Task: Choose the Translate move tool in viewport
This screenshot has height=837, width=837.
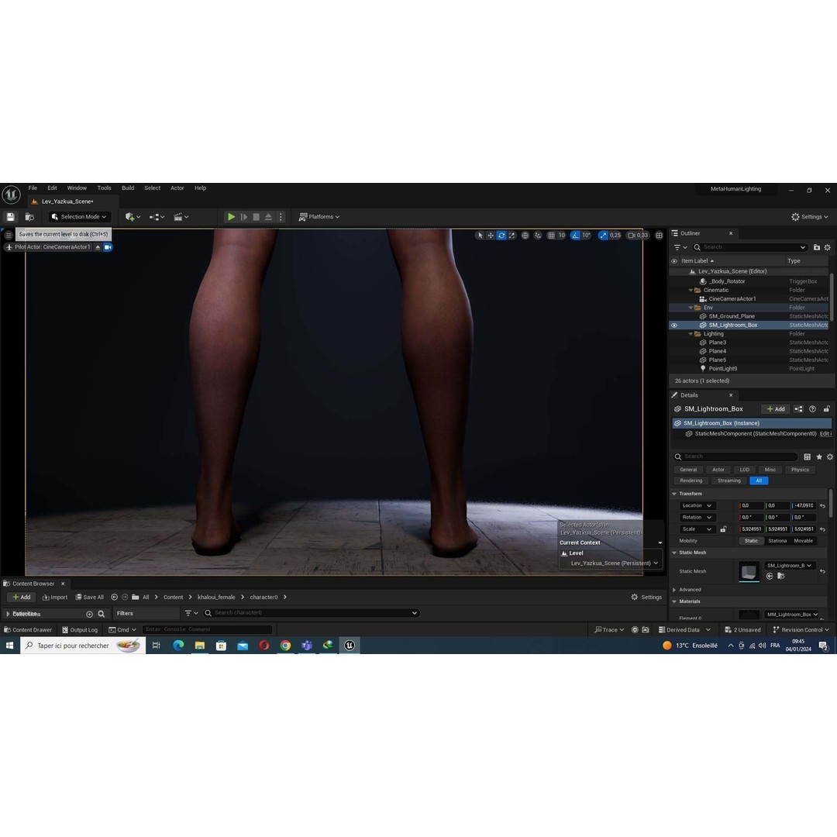Action: [x=491, y=236]
